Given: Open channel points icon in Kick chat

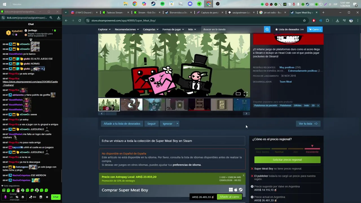Looking at the screenshot, I should tap(33, 197).
